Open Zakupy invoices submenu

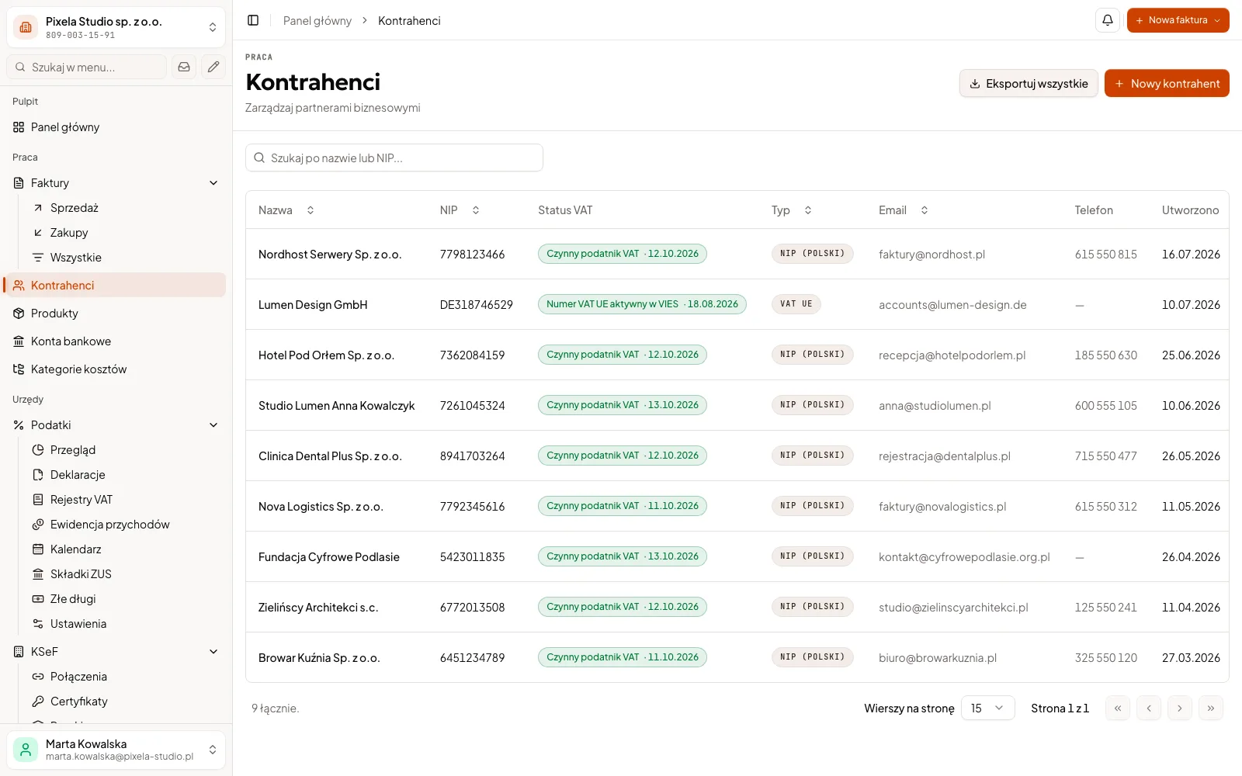coord(126,233)
